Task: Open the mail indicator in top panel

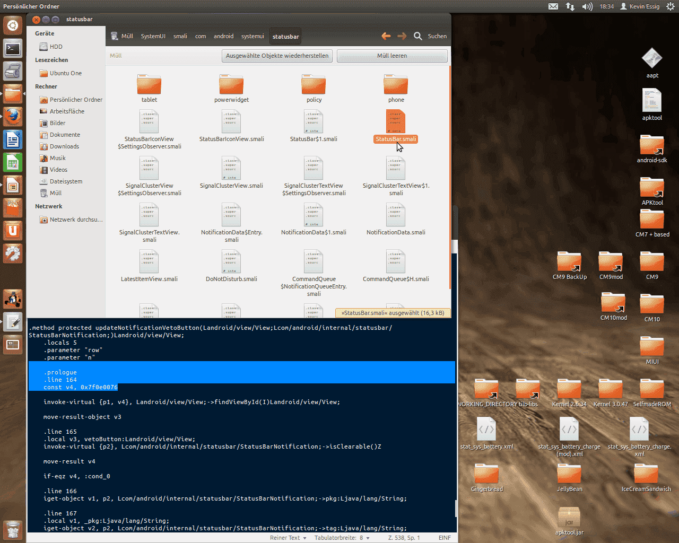Action: [553, 6]
